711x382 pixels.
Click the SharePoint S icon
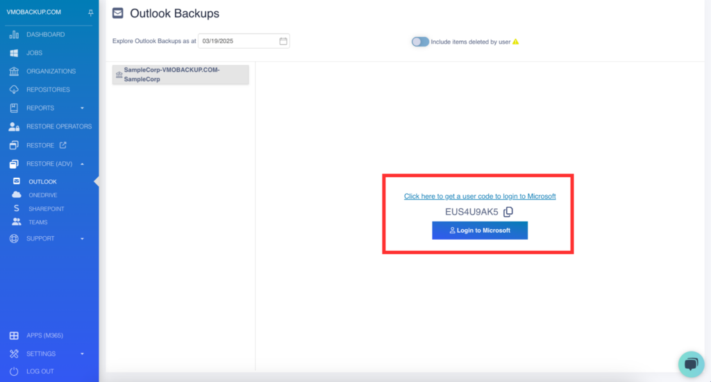[17, 208]
